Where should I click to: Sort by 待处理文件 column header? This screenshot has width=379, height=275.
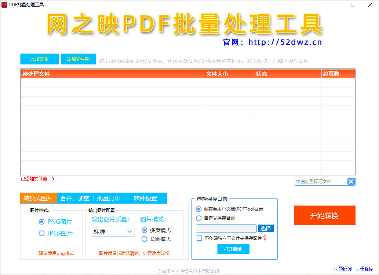(113, 74)
